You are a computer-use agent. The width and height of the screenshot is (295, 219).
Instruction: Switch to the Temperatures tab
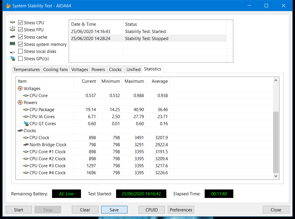27,69
